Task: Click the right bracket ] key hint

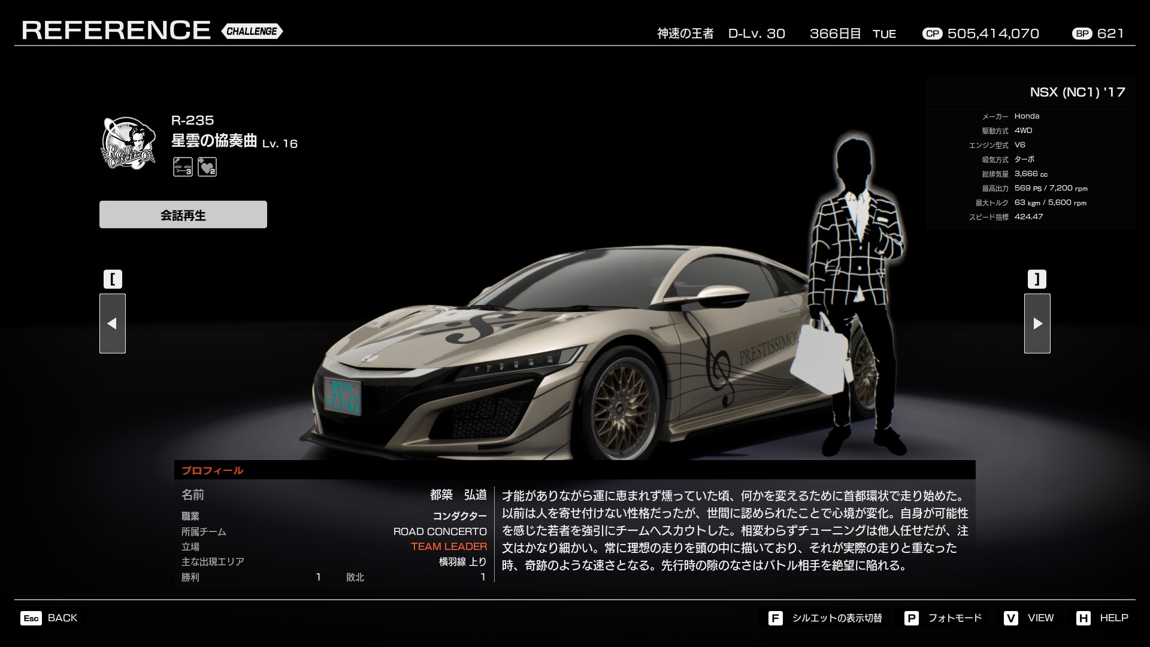Action: pos(1037,279)
